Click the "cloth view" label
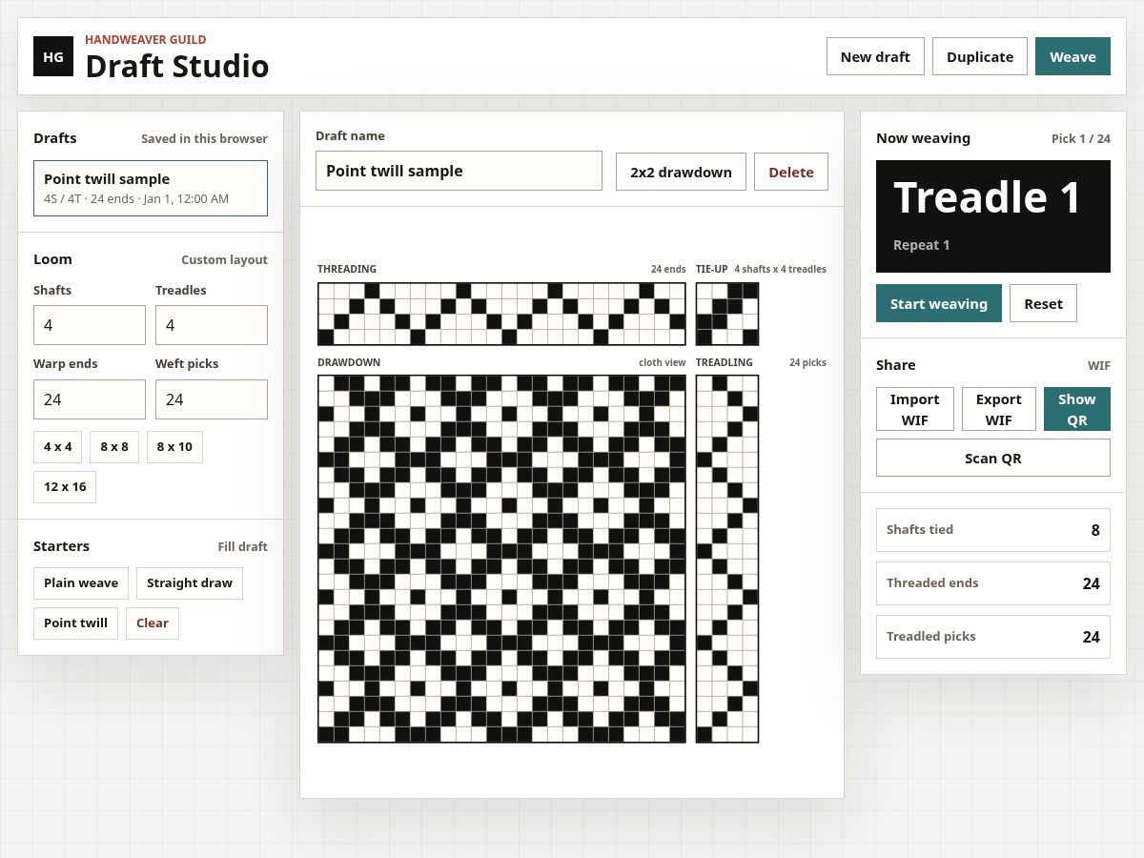 click(x=663, y=362)
